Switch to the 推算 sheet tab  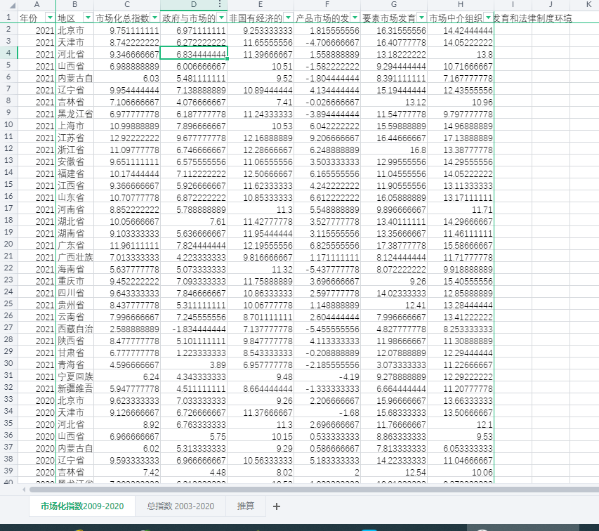(x=245, y=506)
